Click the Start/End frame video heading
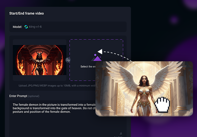 pyautogui.click(x=27, y=13)
